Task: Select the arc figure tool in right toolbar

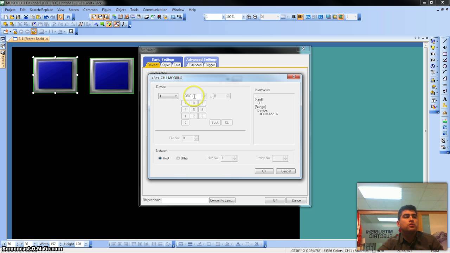Action: [445, 72]
